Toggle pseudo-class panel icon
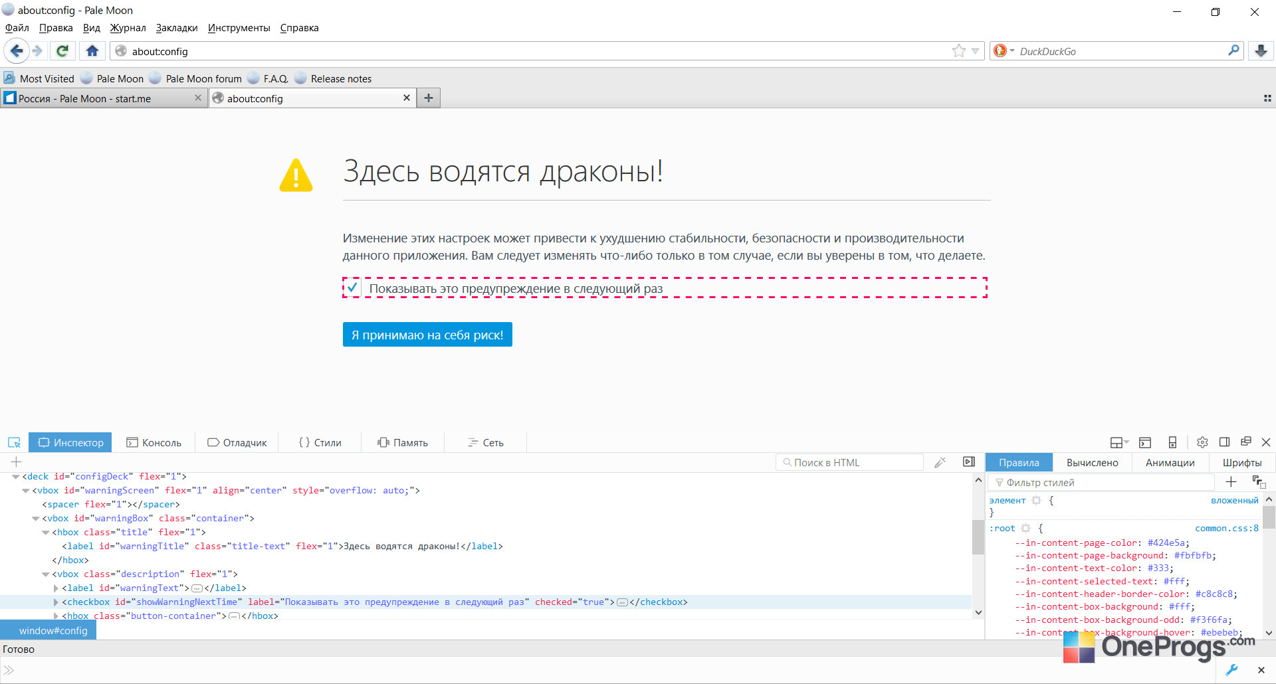Viewport: 1276px width, 684px height. coord(1259,482)
